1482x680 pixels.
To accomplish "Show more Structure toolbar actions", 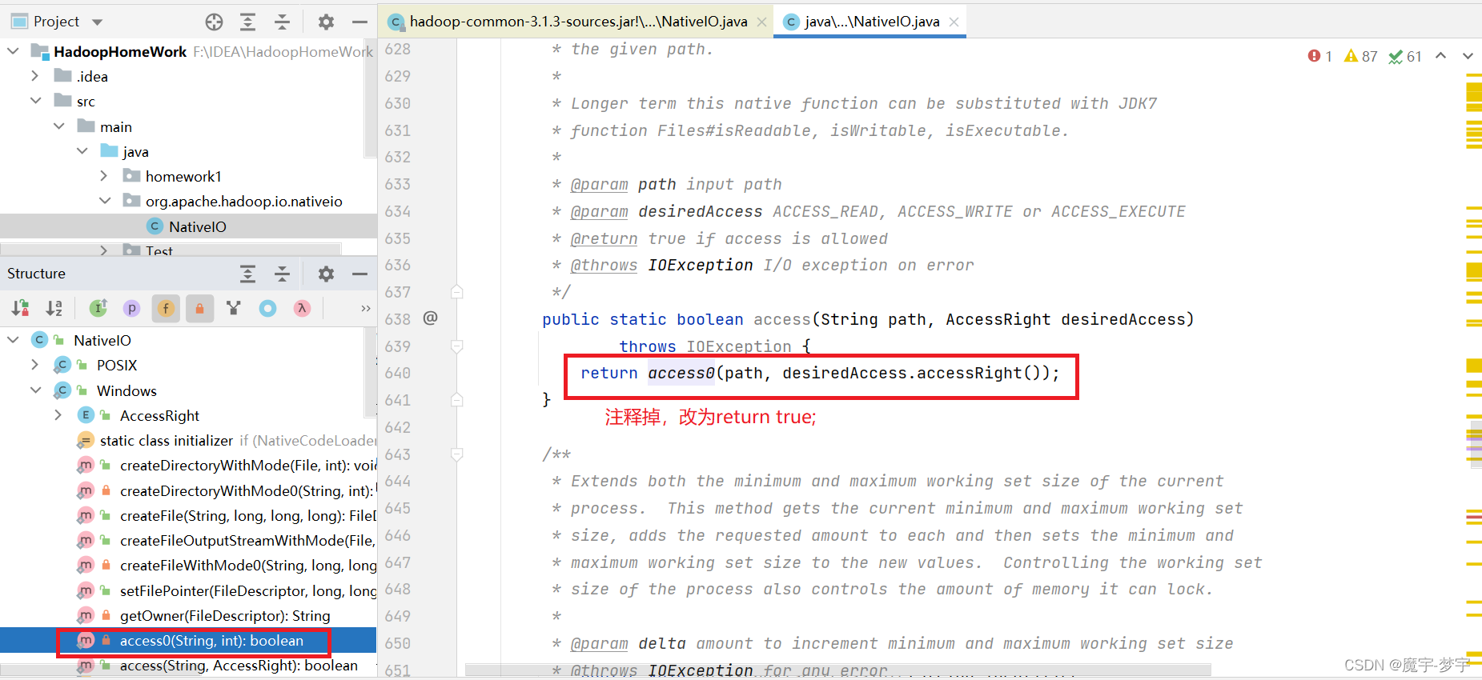I will tap(366, 308).
